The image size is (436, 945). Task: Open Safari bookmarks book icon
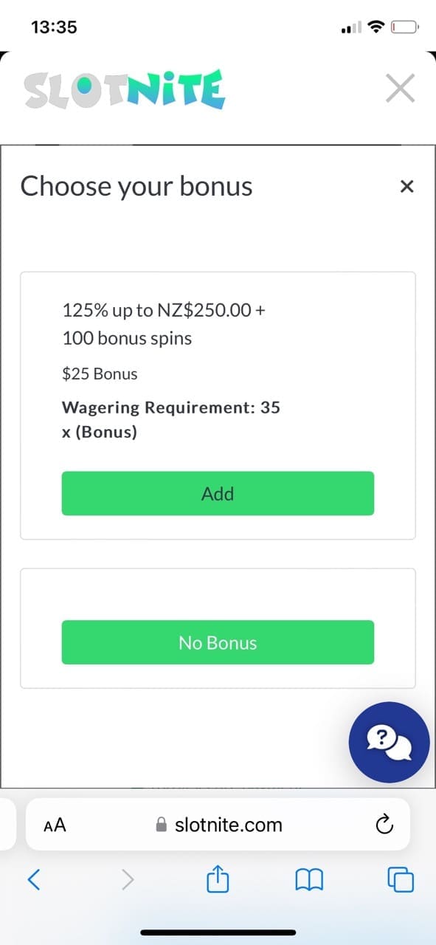point(309,879)
